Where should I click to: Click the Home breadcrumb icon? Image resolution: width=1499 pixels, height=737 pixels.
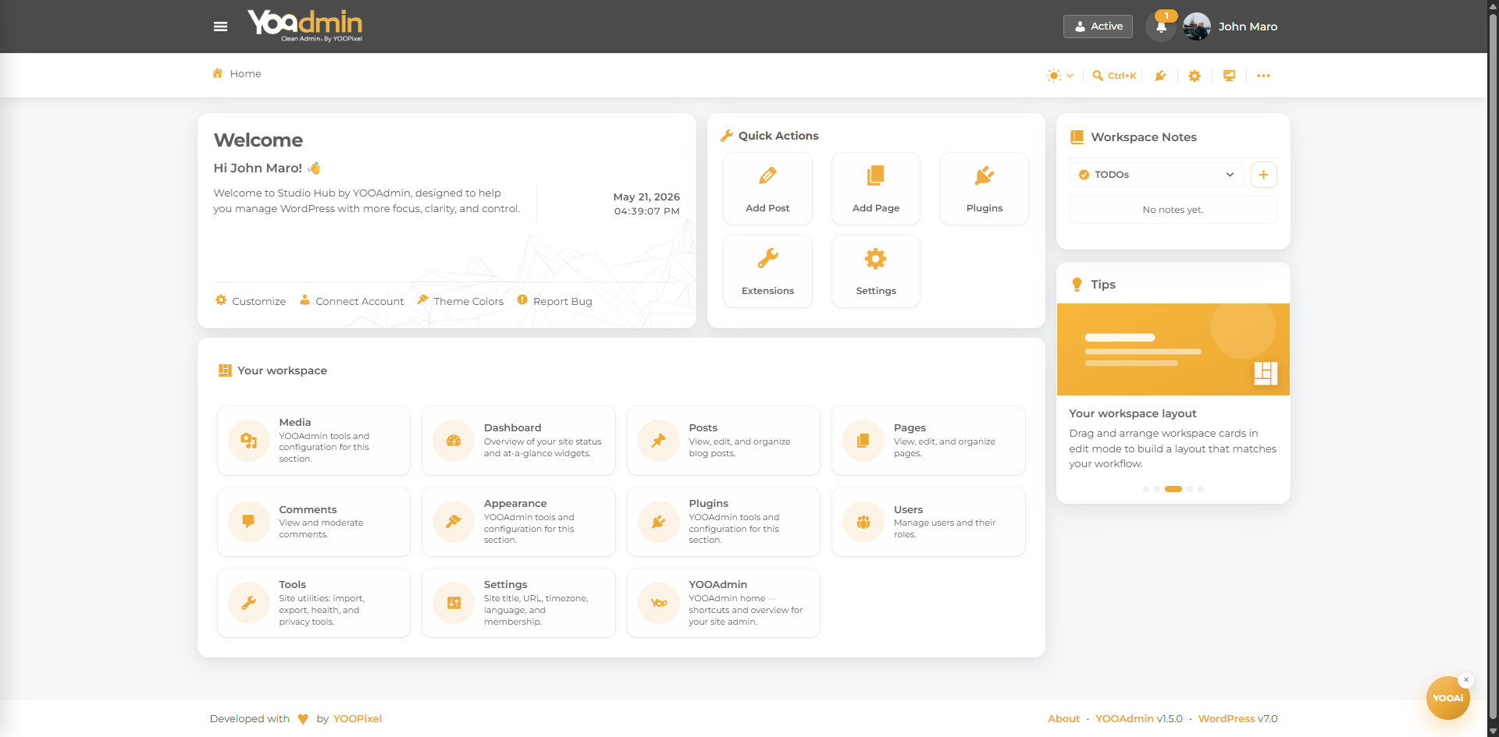[218, 73]
